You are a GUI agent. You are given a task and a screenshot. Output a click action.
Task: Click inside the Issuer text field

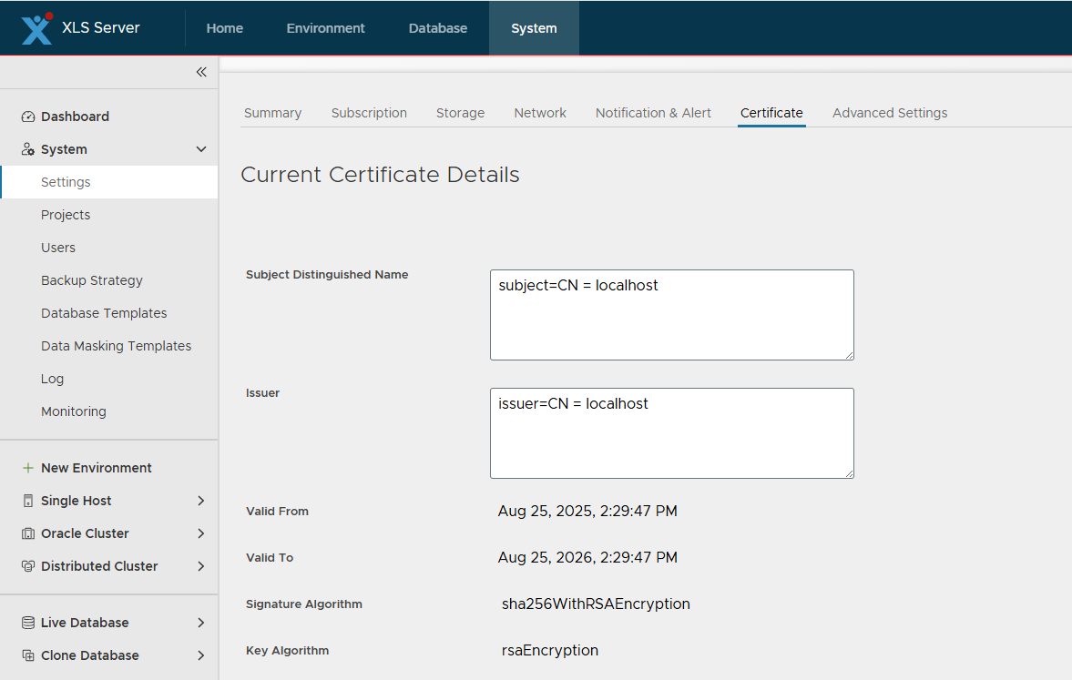point(671,432)
